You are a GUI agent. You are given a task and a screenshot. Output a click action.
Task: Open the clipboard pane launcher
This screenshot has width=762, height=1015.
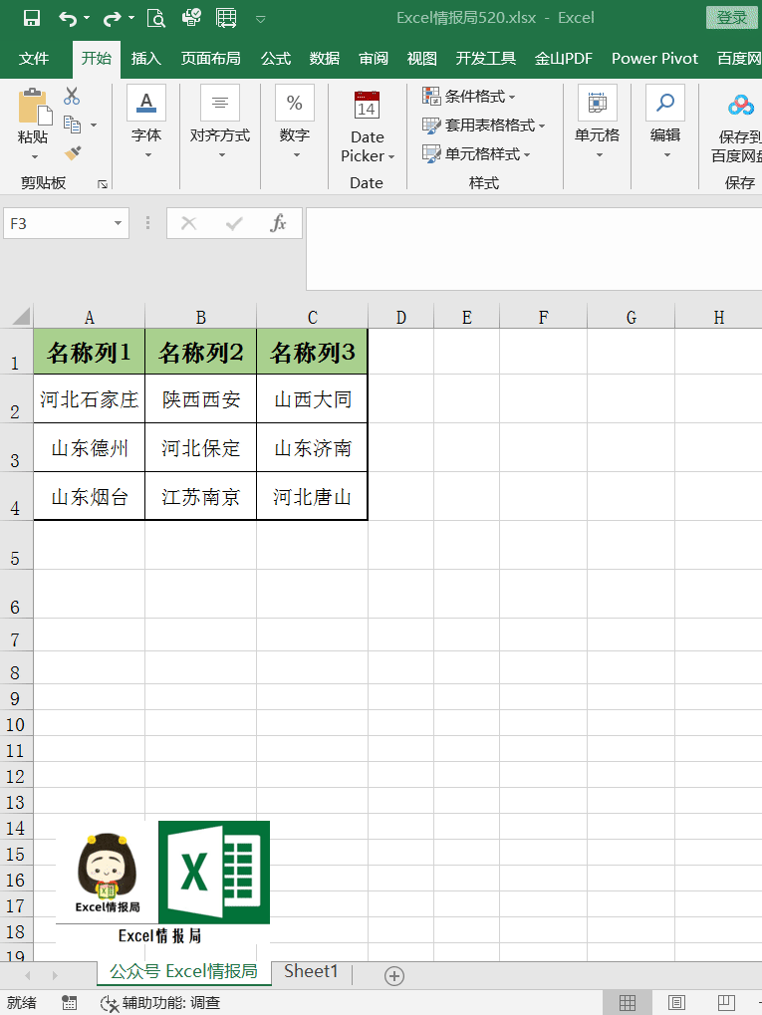(x=103, y=184)
